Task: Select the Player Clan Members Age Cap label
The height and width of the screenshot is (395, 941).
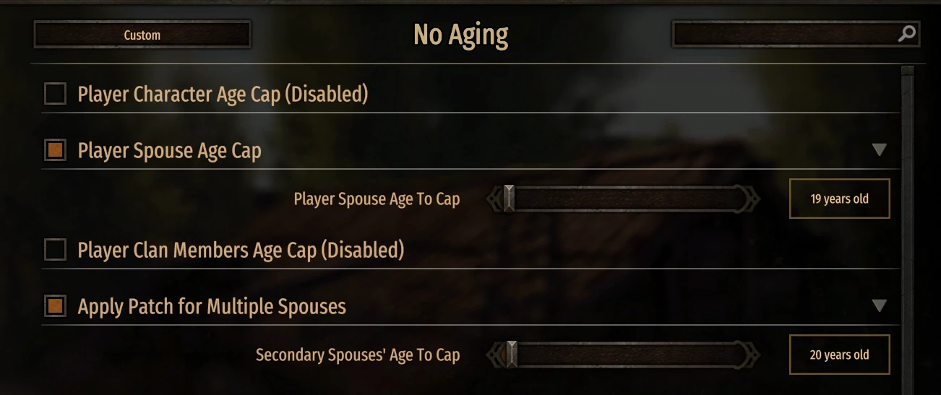Action: coord(241,251)
